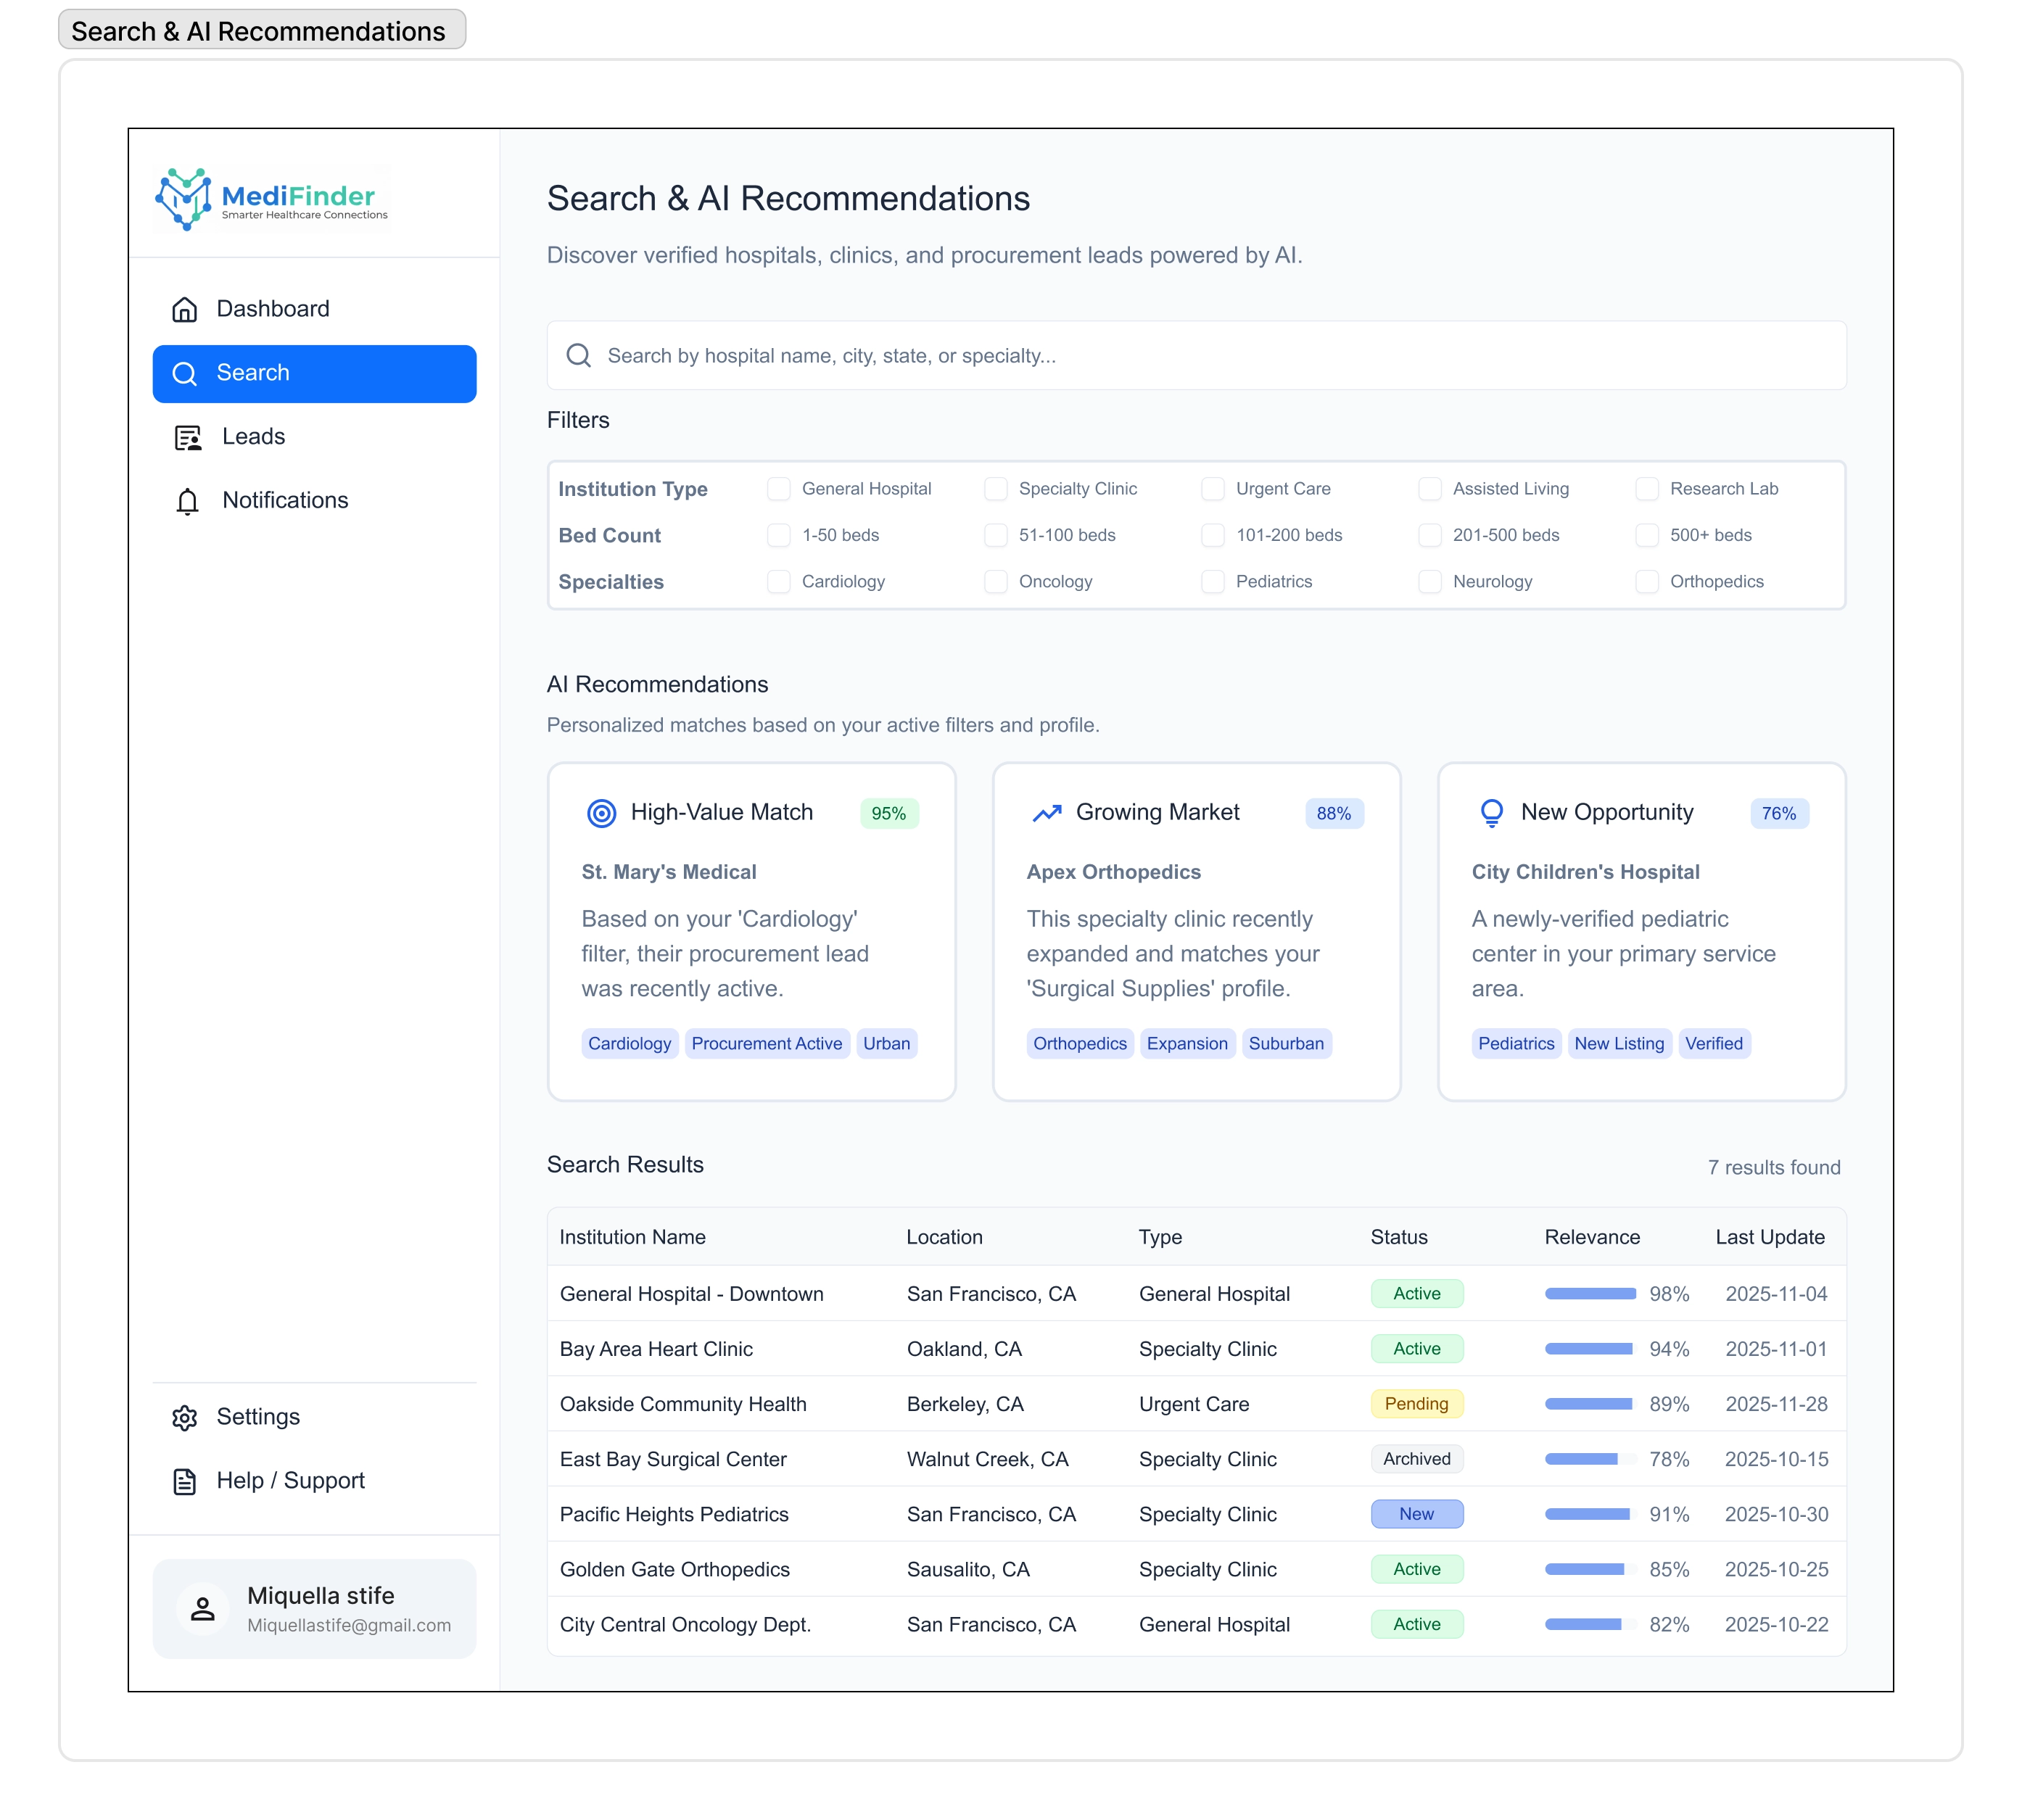
Task: Toggle the 201-500 beds filter checkbox
Action: [1430, 535]
